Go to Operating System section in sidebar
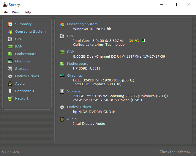 pyautogui.click(x=30, y=31)
